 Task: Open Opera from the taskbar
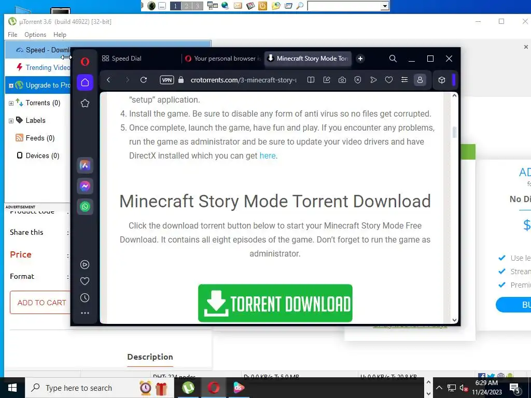coord(213,388)
